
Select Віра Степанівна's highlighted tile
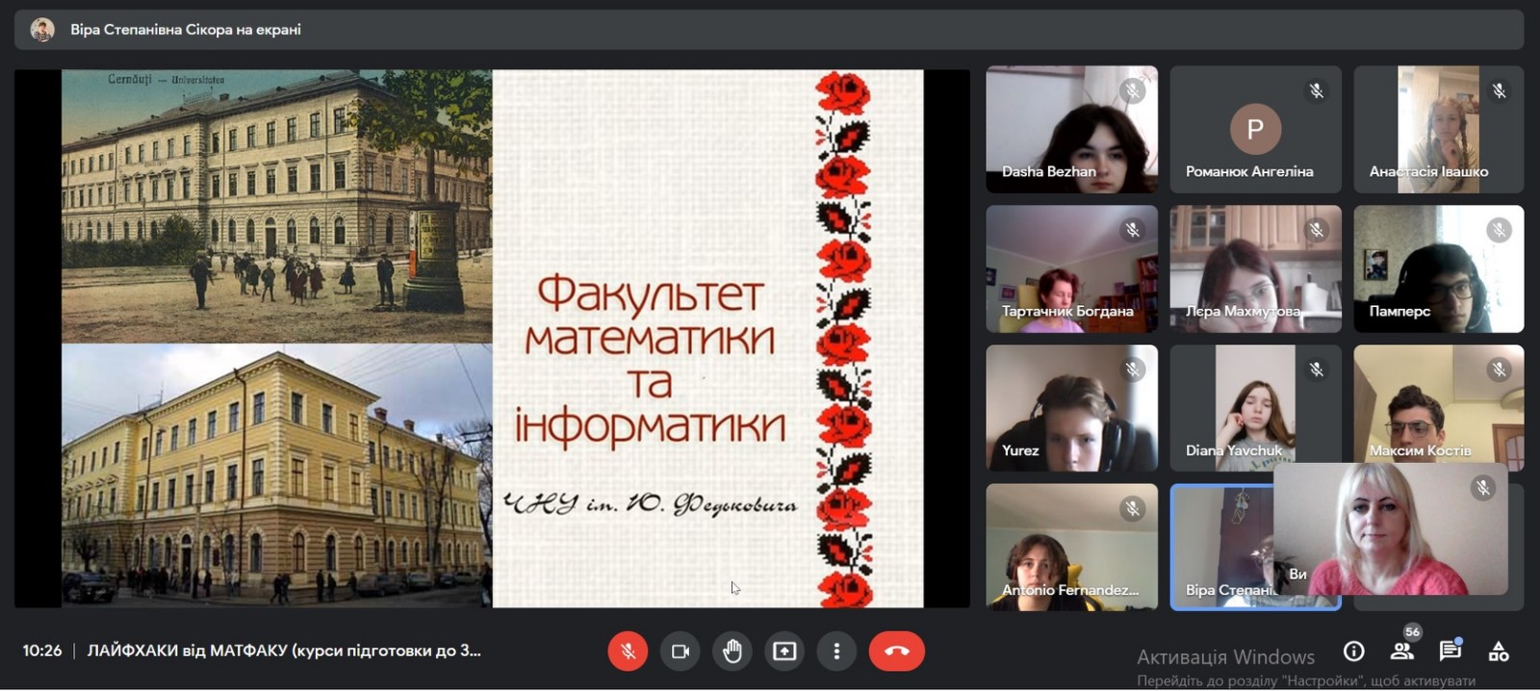click(x=1220, y=547)
